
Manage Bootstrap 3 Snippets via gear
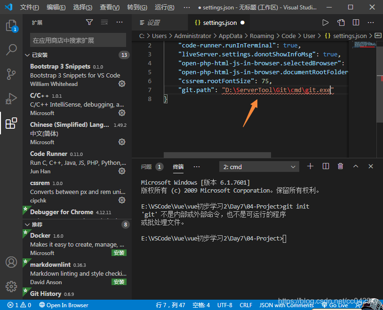tap(122, 84)
